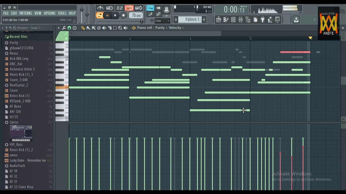
Task: Click the record button
Action: (123, 15)
